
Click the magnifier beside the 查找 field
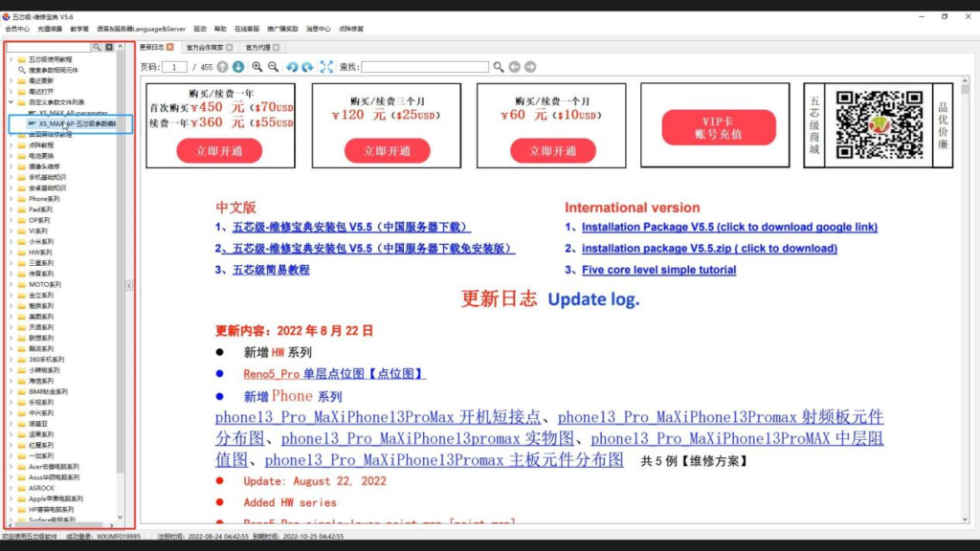pyautogui.click(x=498, y=67)
